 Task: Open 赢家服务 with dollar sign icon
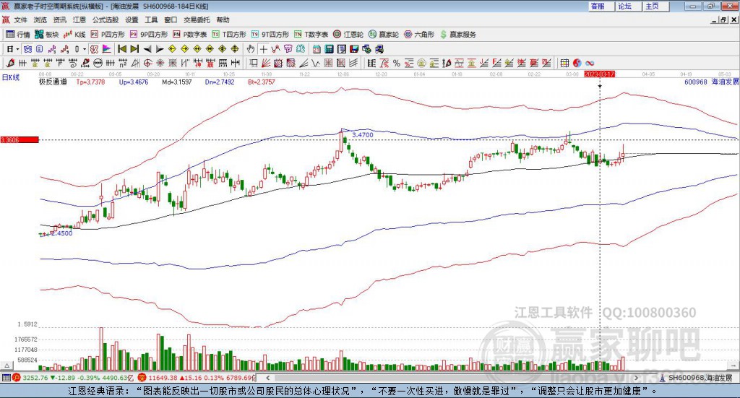(x=458, y=35)
